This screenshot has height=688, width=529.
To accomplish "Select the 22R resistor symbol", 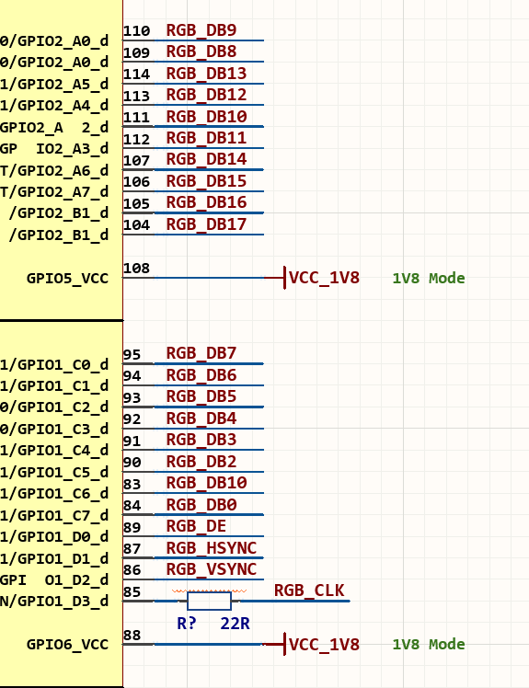I will [210, 601].
